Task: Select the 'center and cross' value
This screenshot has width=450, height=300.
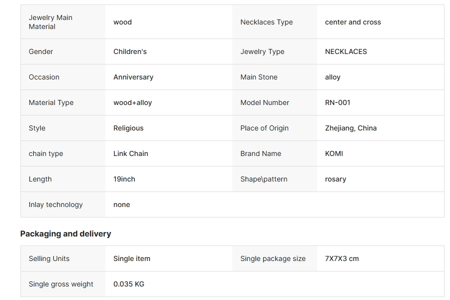Action: 353,22
